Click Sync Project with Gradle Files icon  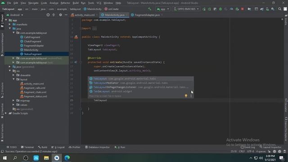(x=262, y=9)
